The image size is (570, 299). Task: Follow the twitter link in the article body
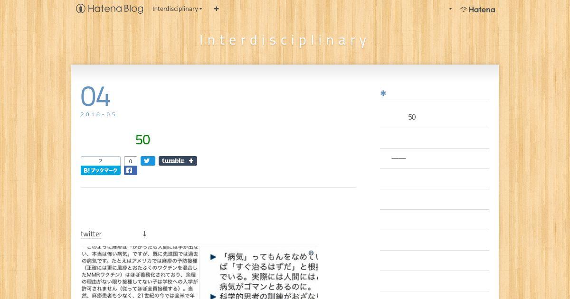[x=91, y=234]
